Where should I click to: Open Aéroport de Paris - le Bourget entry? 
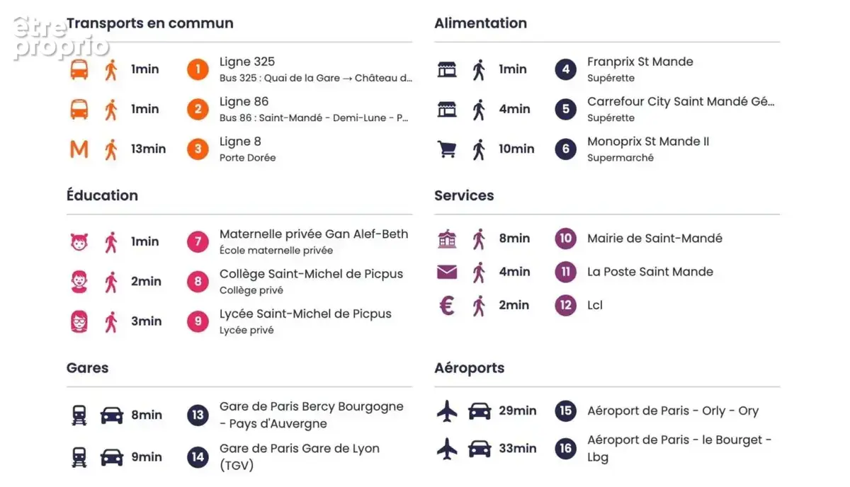pyautogui.click(x=679, y=448)
